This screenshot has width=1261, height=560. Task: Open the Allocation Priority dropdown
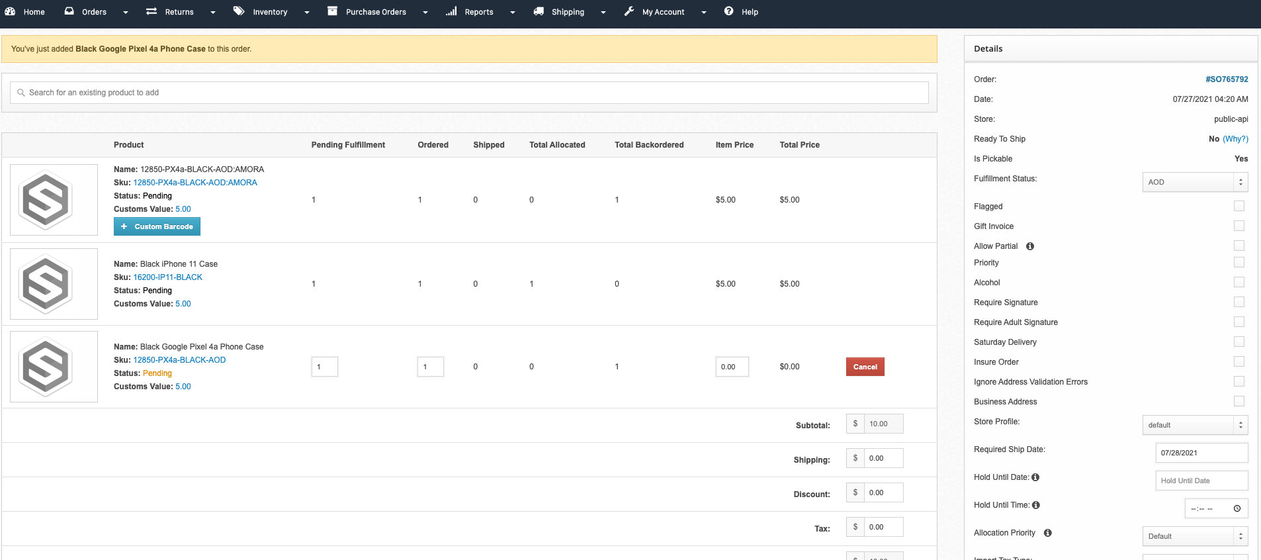coord(1195,536)
